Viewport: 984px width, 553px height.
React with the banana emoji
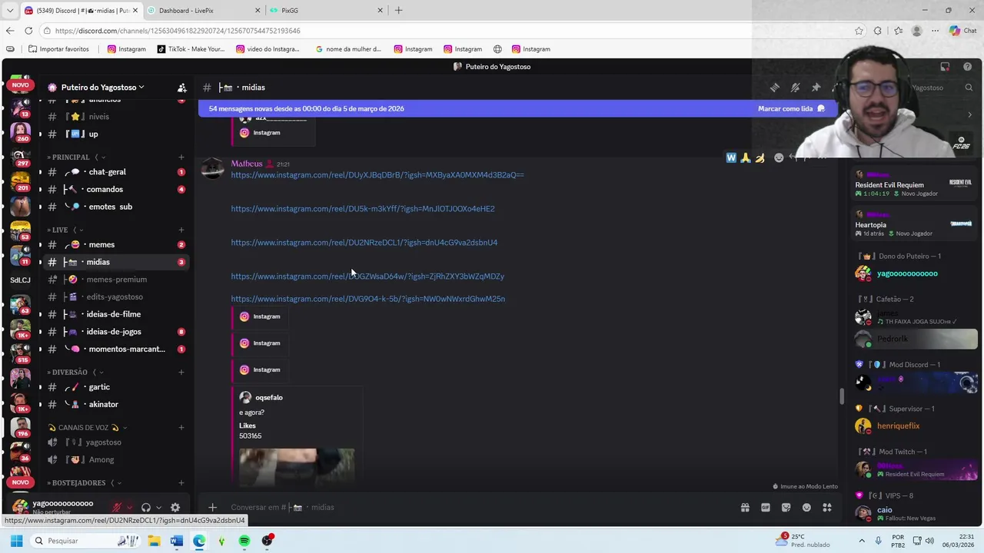point(760,157)
